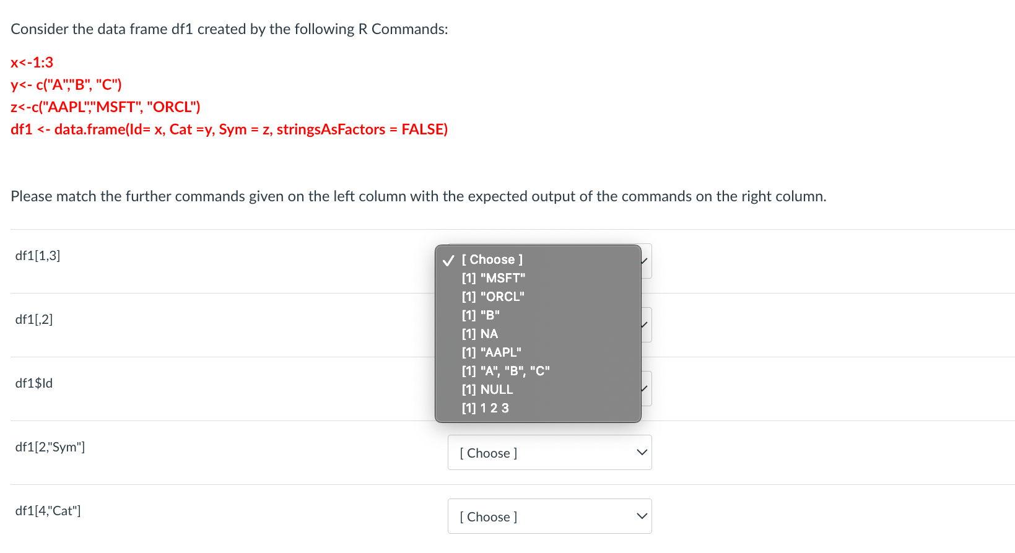Select the "MSFT" option from the open dropdown
Image resolution: width=1015 pixels, height=553 pixels.
tap(492, 278)
